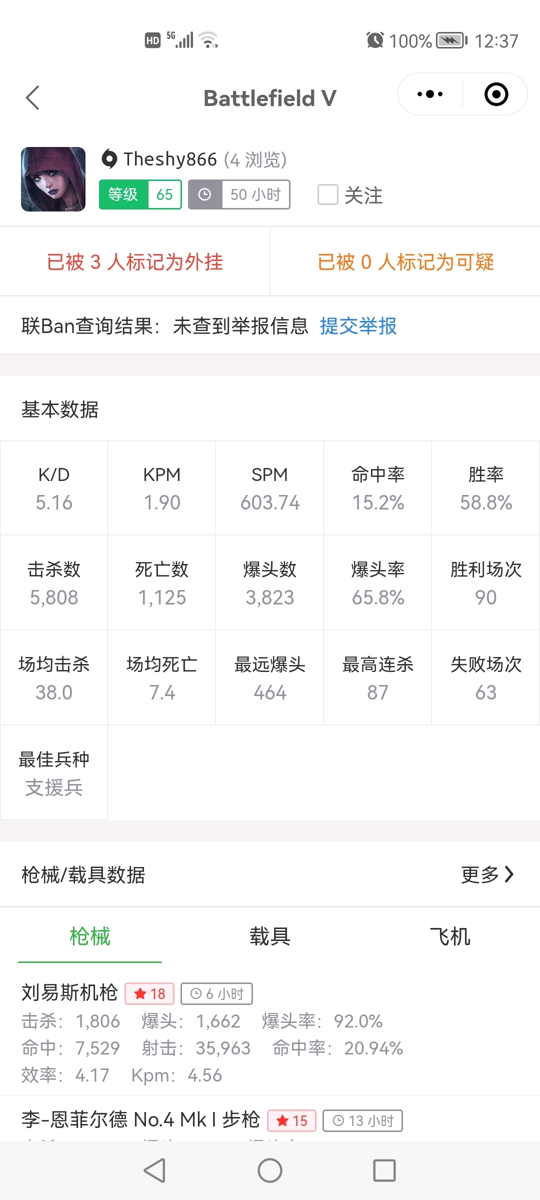This screenshot has width=540, height=1200.
Task: Tap 提交举报 report link
Action: click(358, 326)
